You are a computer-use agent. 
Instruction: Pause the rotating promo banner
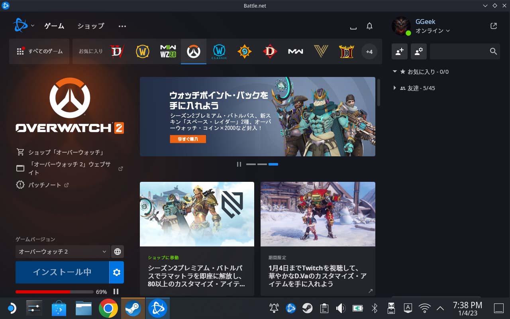[239, 164]
